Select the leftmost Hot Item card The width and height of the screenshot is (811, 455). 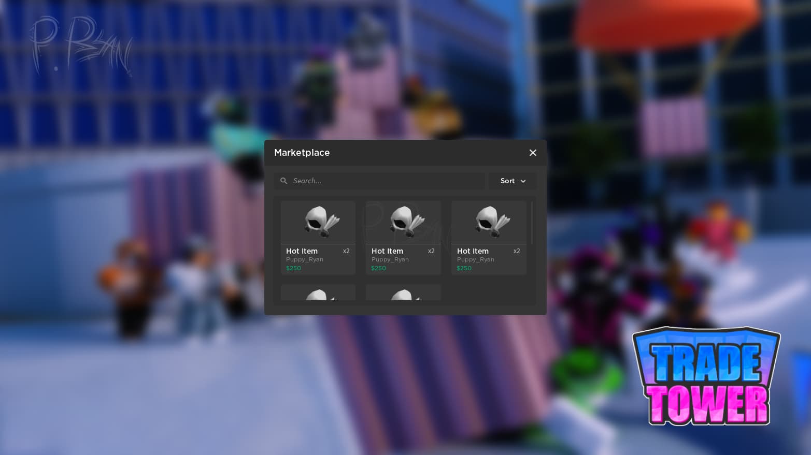tap(318, 238)
